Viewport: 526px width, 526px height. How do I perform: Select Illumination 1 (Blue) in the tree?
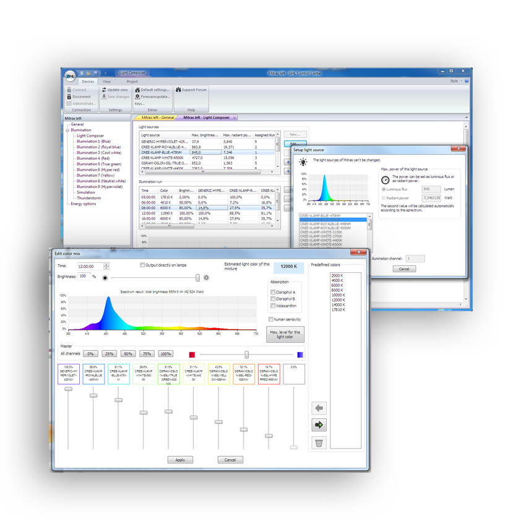click(x=93, y=142)
